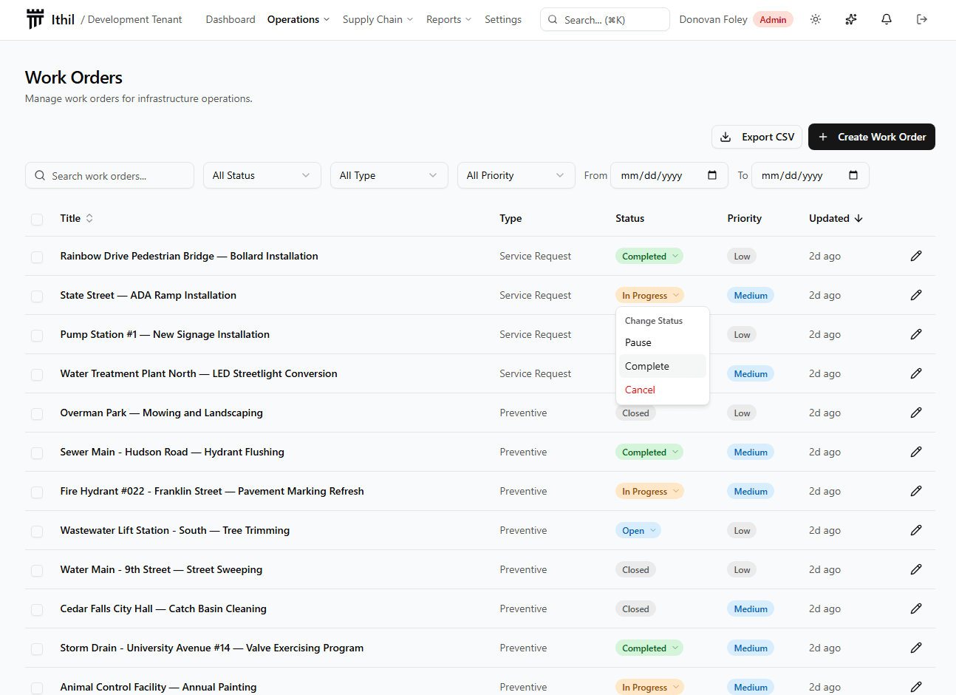
Task: Select State Street ADA Ramp row checkbox
Action: 37,296
